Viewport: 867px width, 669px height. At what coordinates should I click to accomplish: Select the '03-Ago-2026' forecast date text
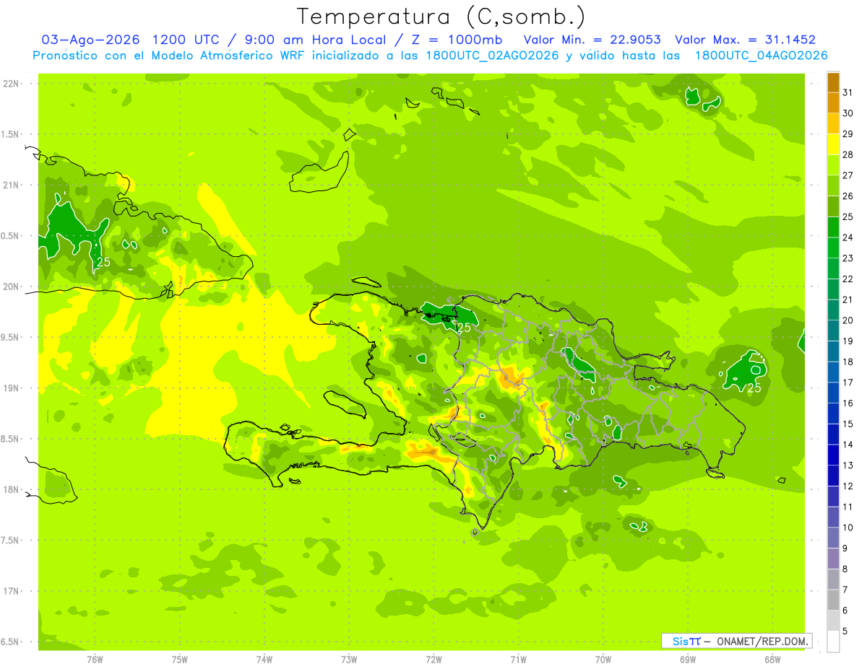click(90, 40)
